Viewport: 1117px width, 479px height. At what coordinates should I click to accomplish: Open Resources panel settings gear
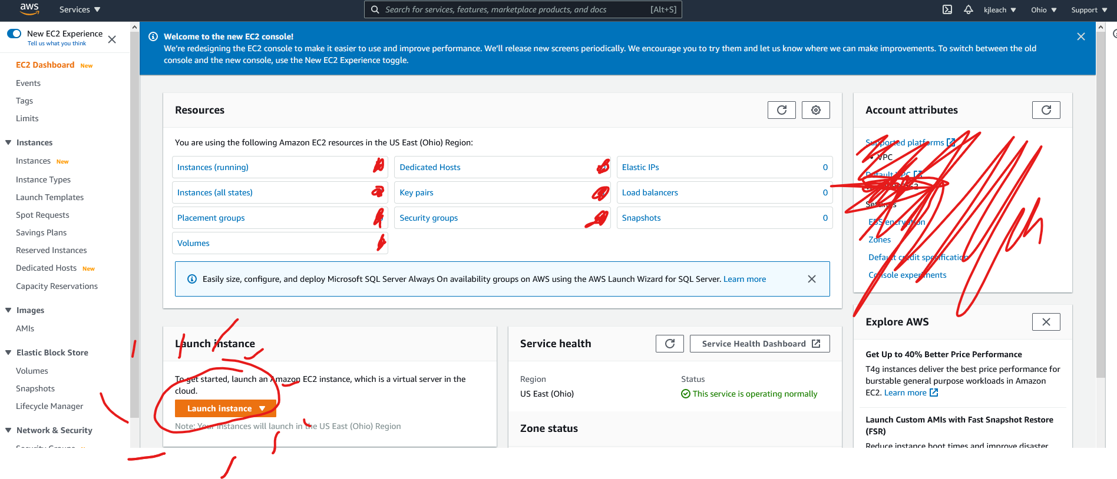[816, 110]
